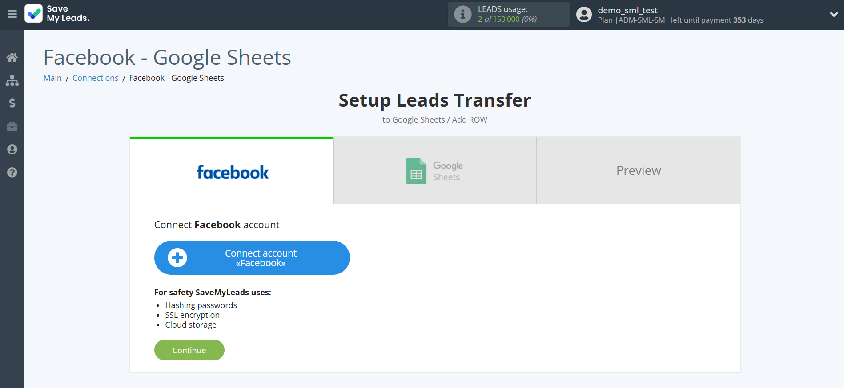844x388 pixels.
Task: Switch to the Google Sheets step tab
Action: (x=434, y=171)
